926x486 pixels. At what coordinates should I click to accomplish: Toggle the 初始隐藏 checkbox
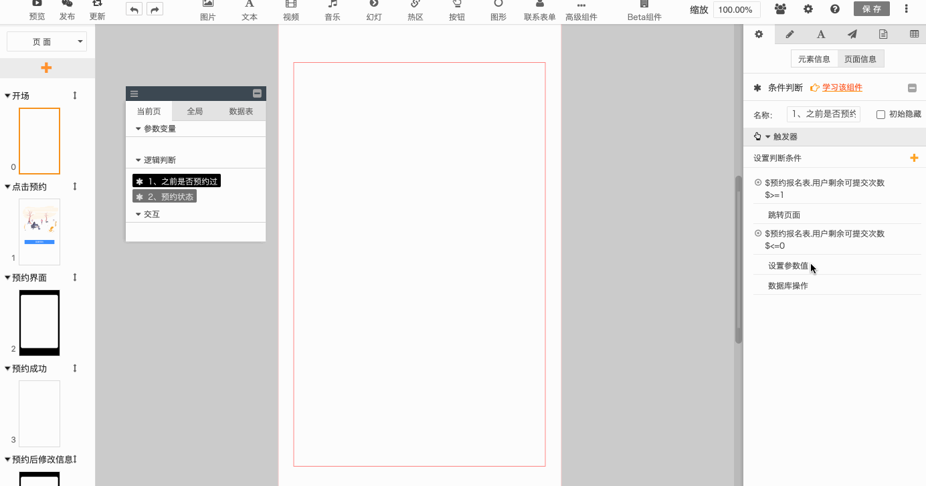click(881, 114)
